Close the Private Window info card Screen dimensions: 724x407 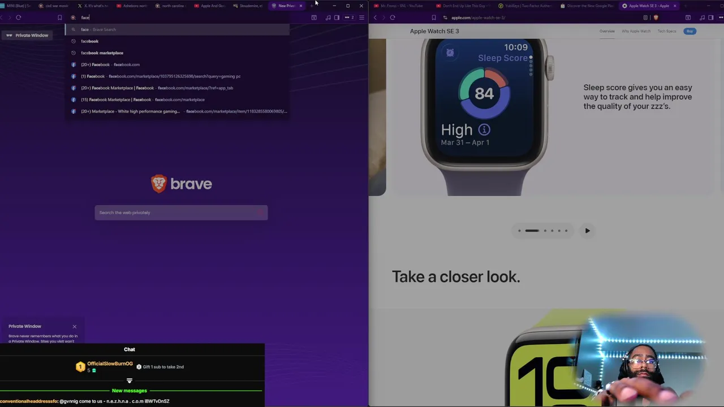[74, 326]
